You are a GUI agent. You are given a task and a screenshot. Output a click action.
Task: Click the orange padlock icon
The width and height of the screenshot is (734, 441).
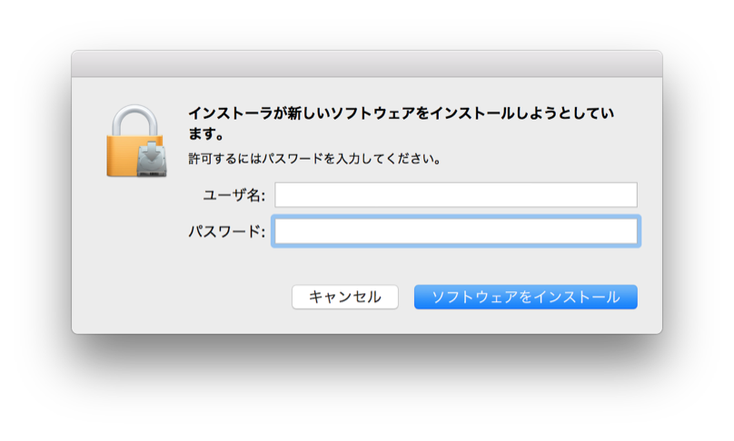pyautogui.click(x=136, y=141)
